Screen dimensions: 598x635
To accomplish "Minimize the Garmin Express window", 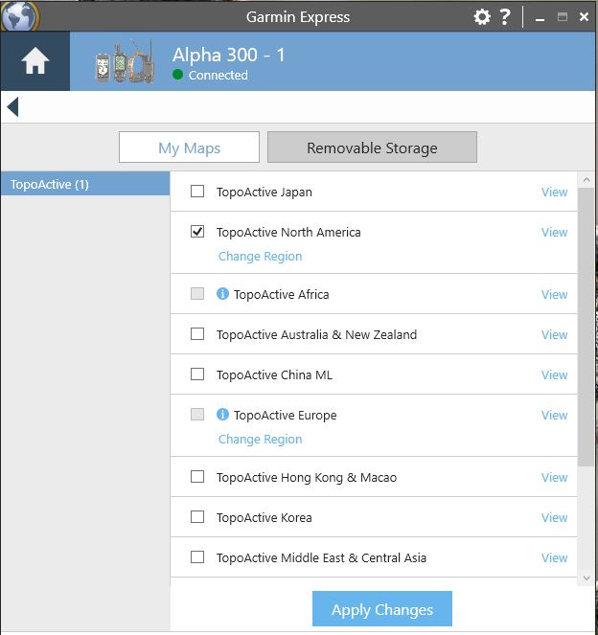I will [x=540, y=17].
